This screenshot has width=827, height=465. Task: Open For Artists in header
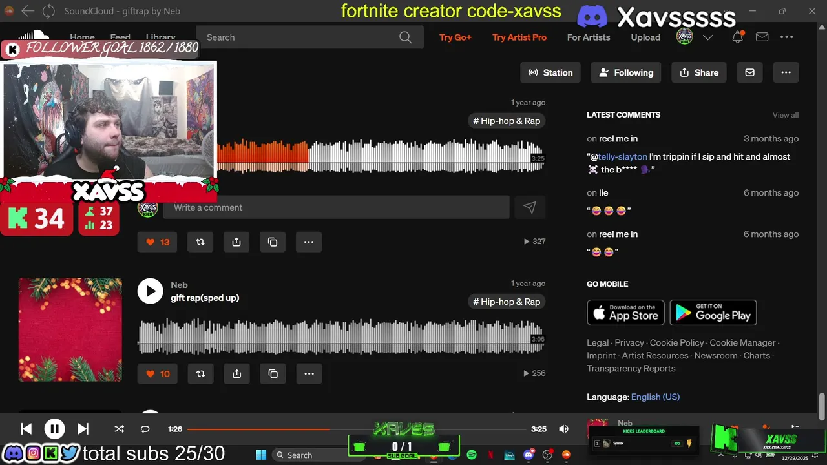pos(589,37)
